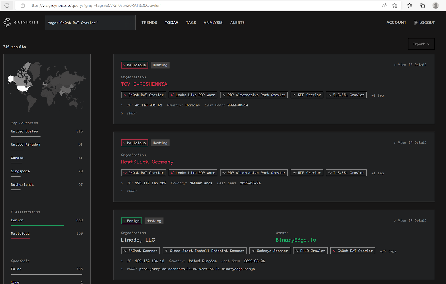Image resolution: width=446 pixels, height=284 pixels.
Task: Open the ALERTS tab
Action: tap(237, 23)
